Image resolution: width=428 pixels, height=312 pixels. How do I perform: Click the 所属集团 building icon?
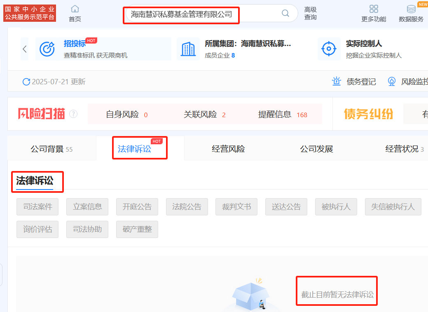(188, 49)
